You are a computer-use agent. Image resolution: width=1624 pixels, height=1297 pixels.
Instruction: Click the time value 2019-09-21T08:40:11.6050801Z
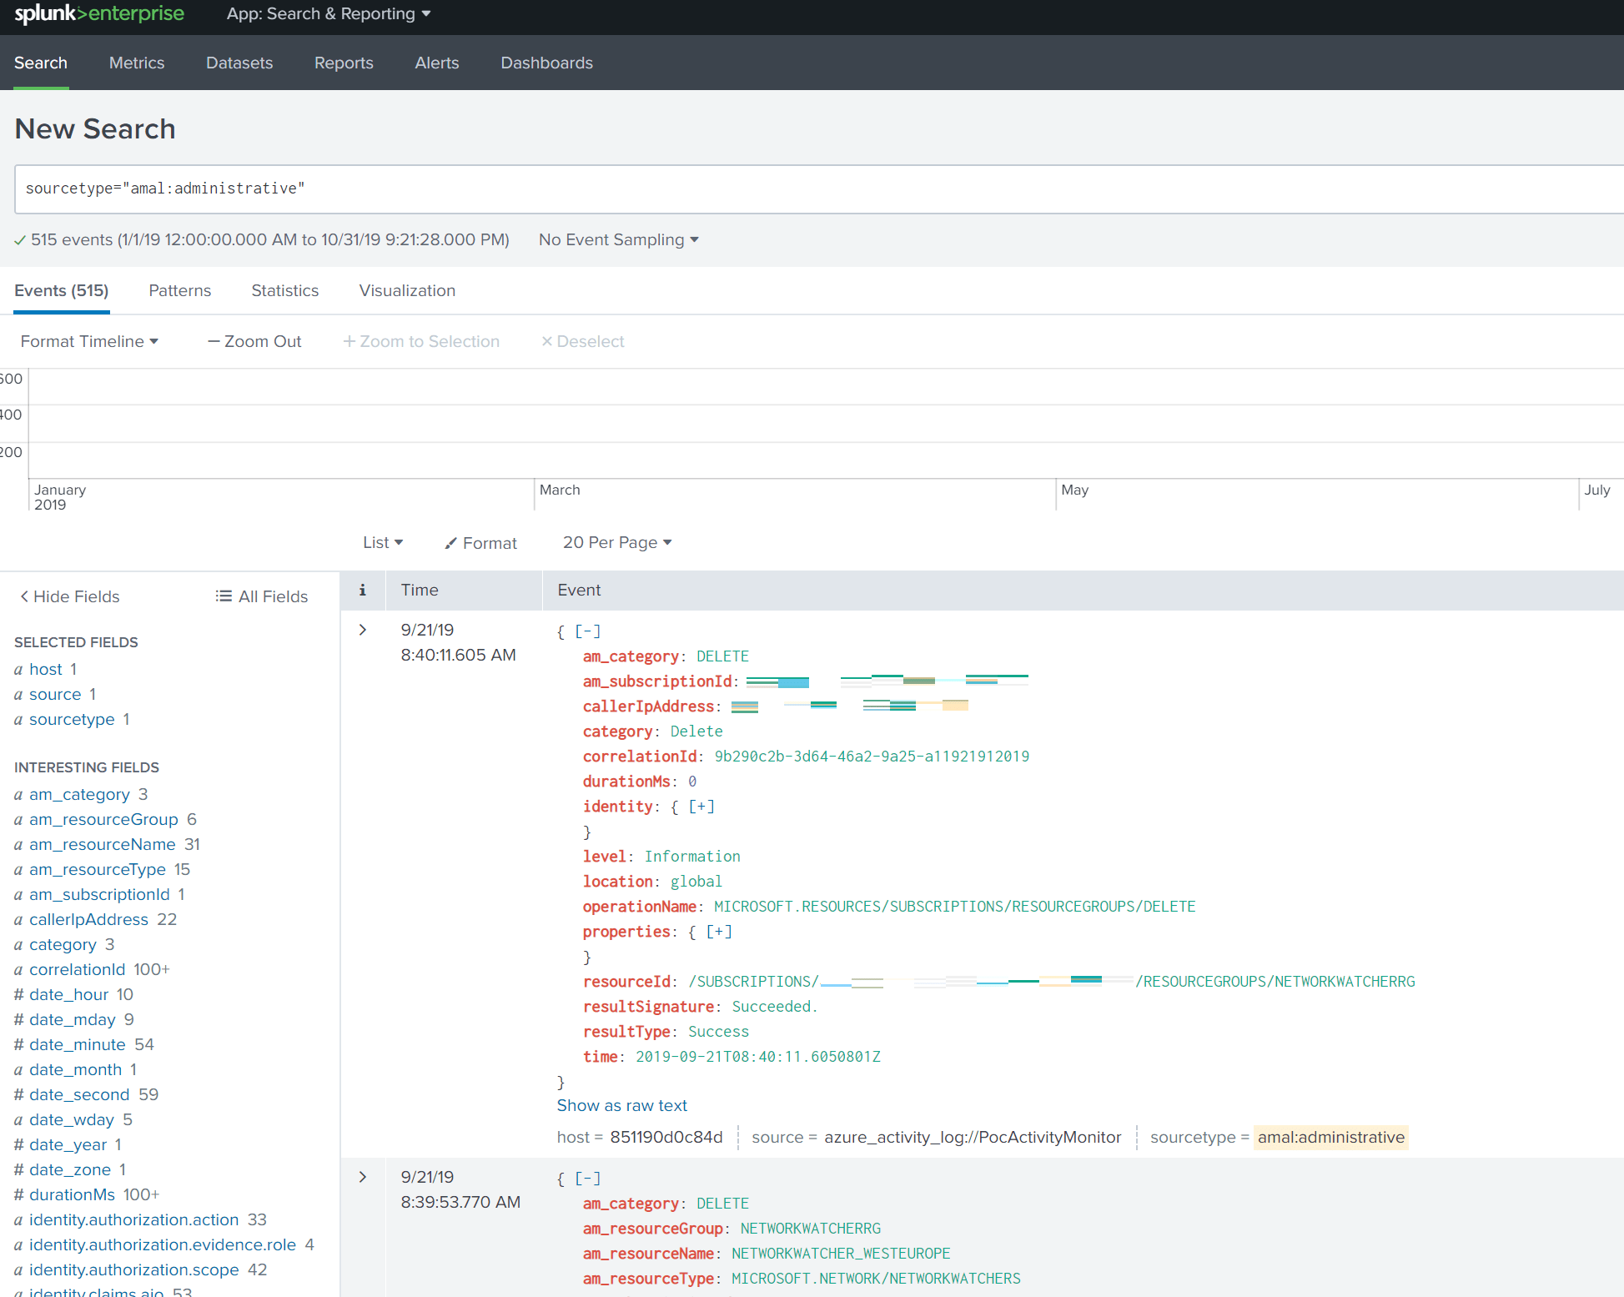758,1057
